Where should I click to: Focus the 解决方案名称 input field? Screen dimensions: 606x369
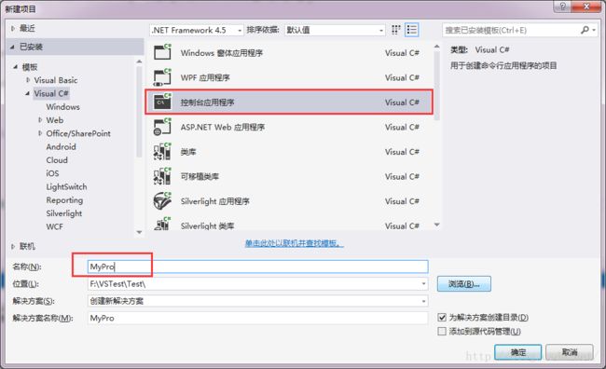(x=257, y=318)
